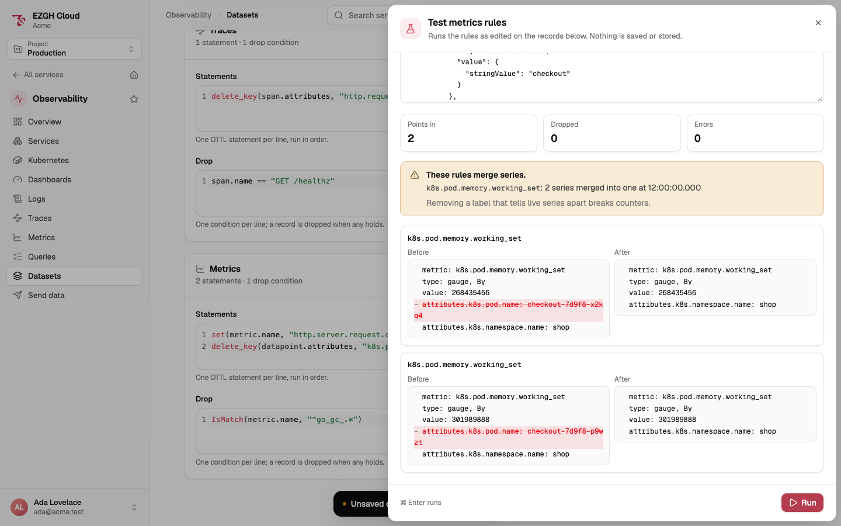Click the Logs icon in sidebar
The height and width of the screenshot is (526, 841).
(18, 199)
